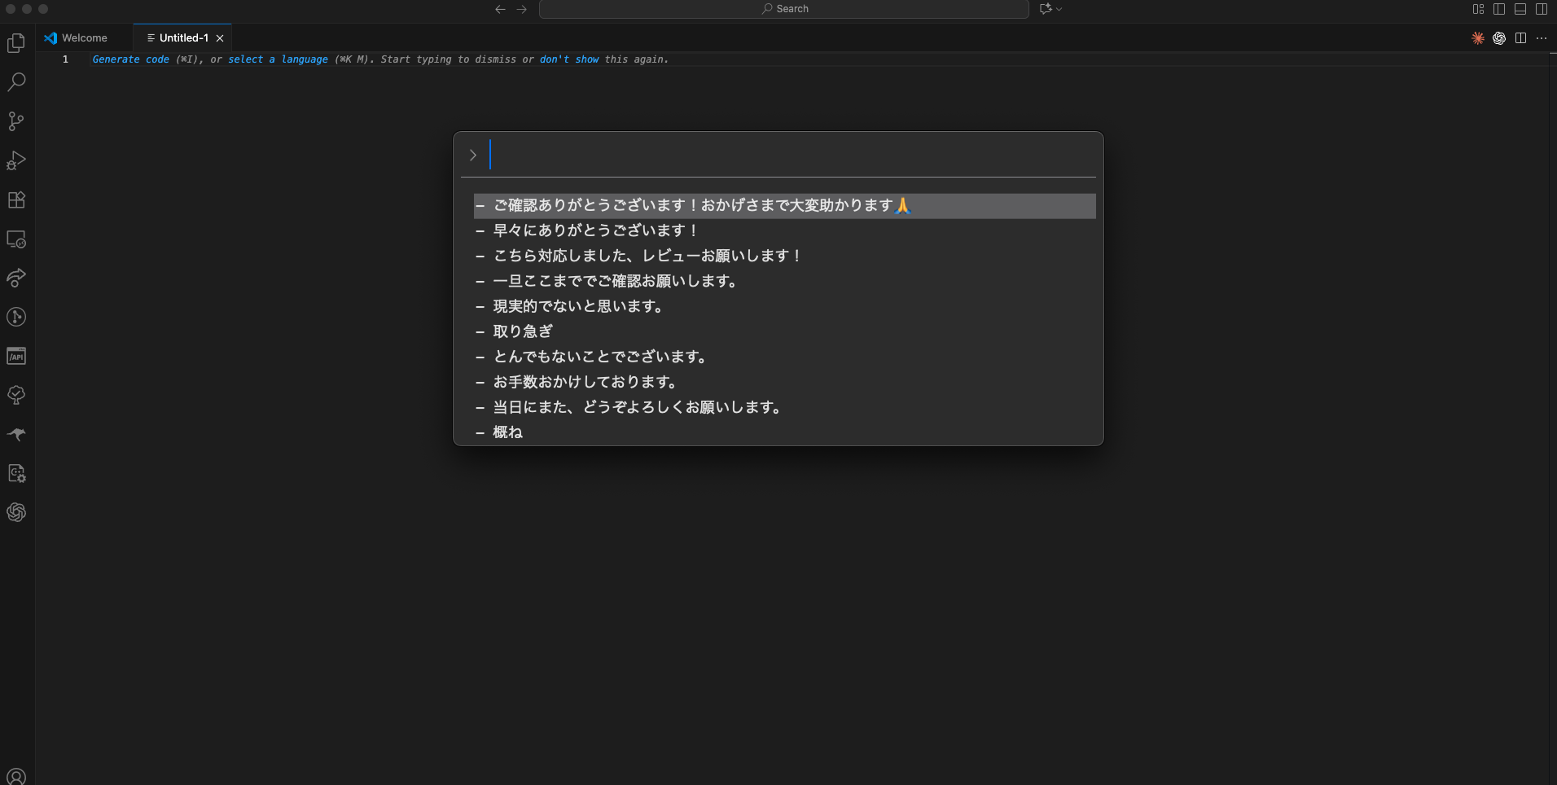
Task: Expand the chat dropdown arrow beside Copilot icon
Action: click(x=1059, y=9)
